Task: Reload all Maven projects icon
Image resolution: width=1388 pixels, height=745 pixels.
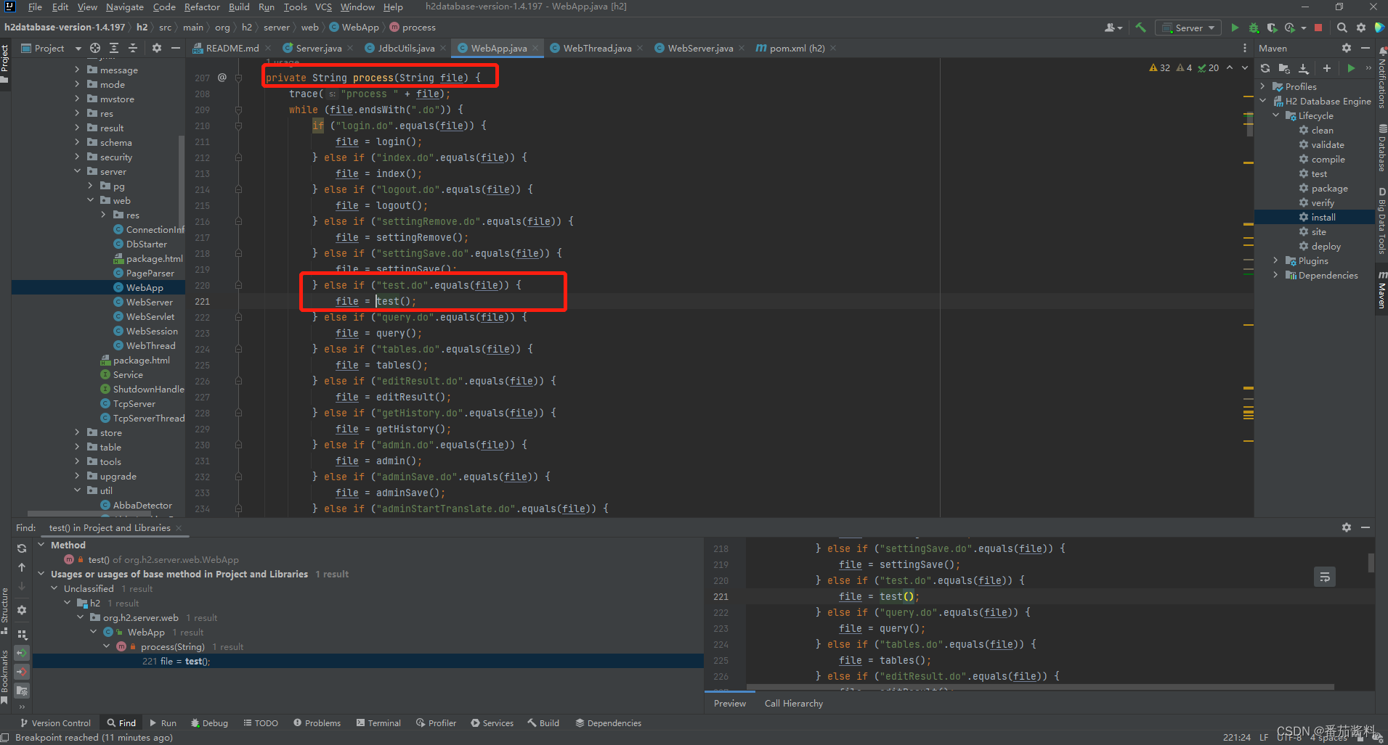Action: click(1265, 68)
